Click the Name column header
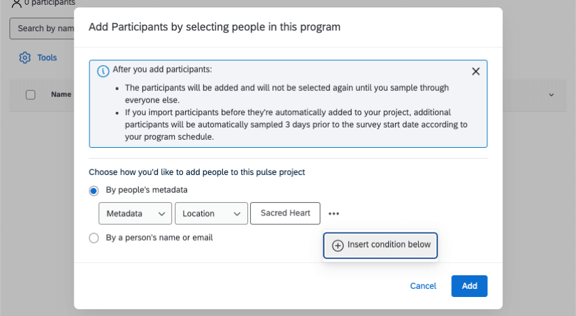Image resolution: width=576 pixels, height=316 pixels. click(x=61, y=95)
